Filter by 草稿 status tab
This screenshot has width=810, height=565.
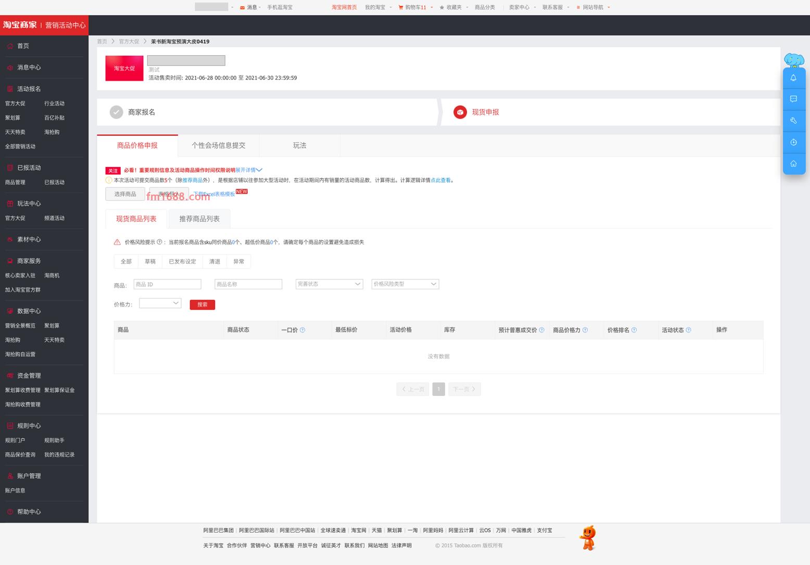(150, 262)
